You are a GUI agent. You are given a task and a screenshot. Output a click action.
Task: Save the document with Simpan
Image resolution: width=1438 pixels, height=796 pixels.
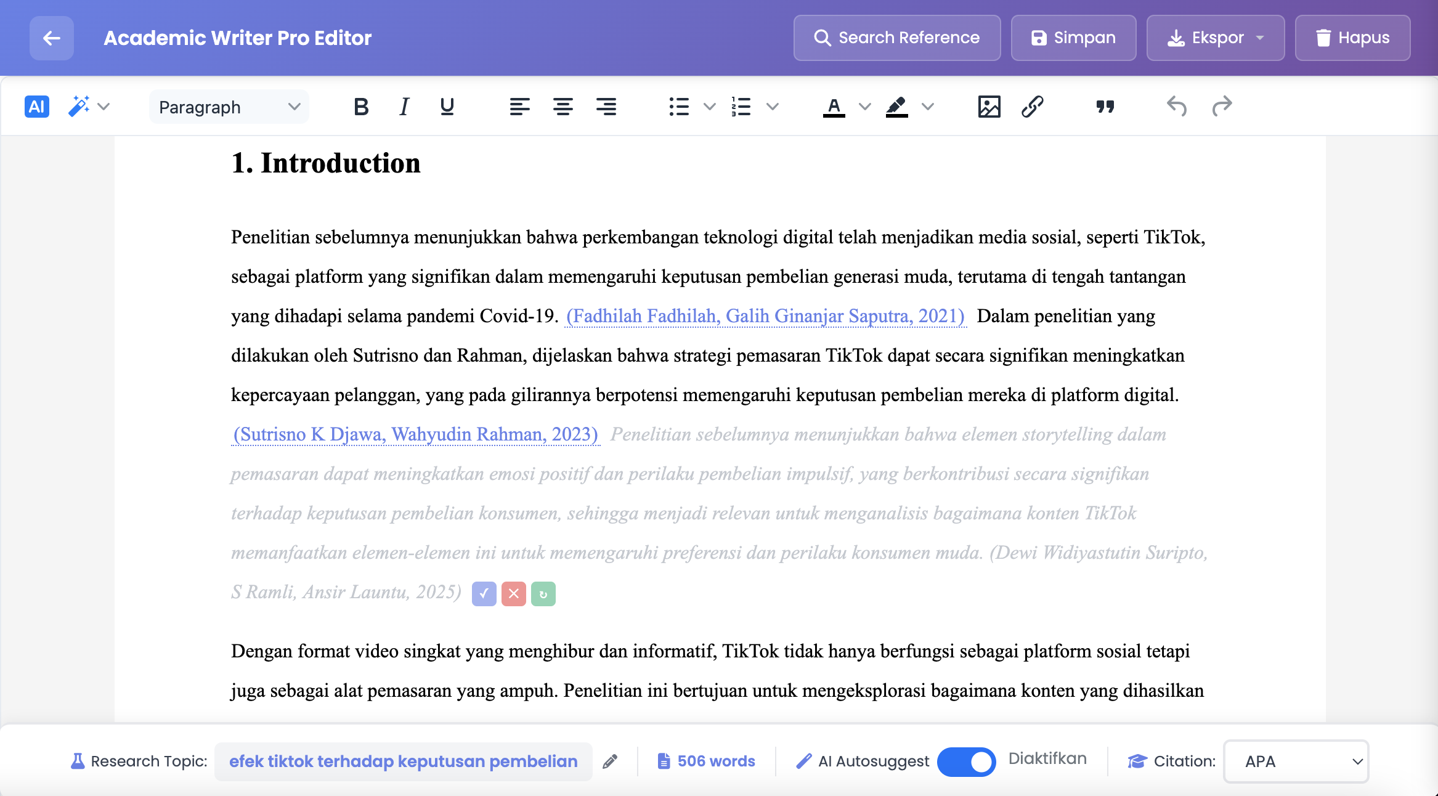pyautogui.click(x=1073, y=38)
